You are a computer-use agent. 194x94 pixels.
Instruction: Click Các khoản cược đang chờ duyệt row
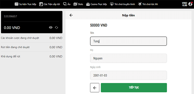[x=32, y=38]
